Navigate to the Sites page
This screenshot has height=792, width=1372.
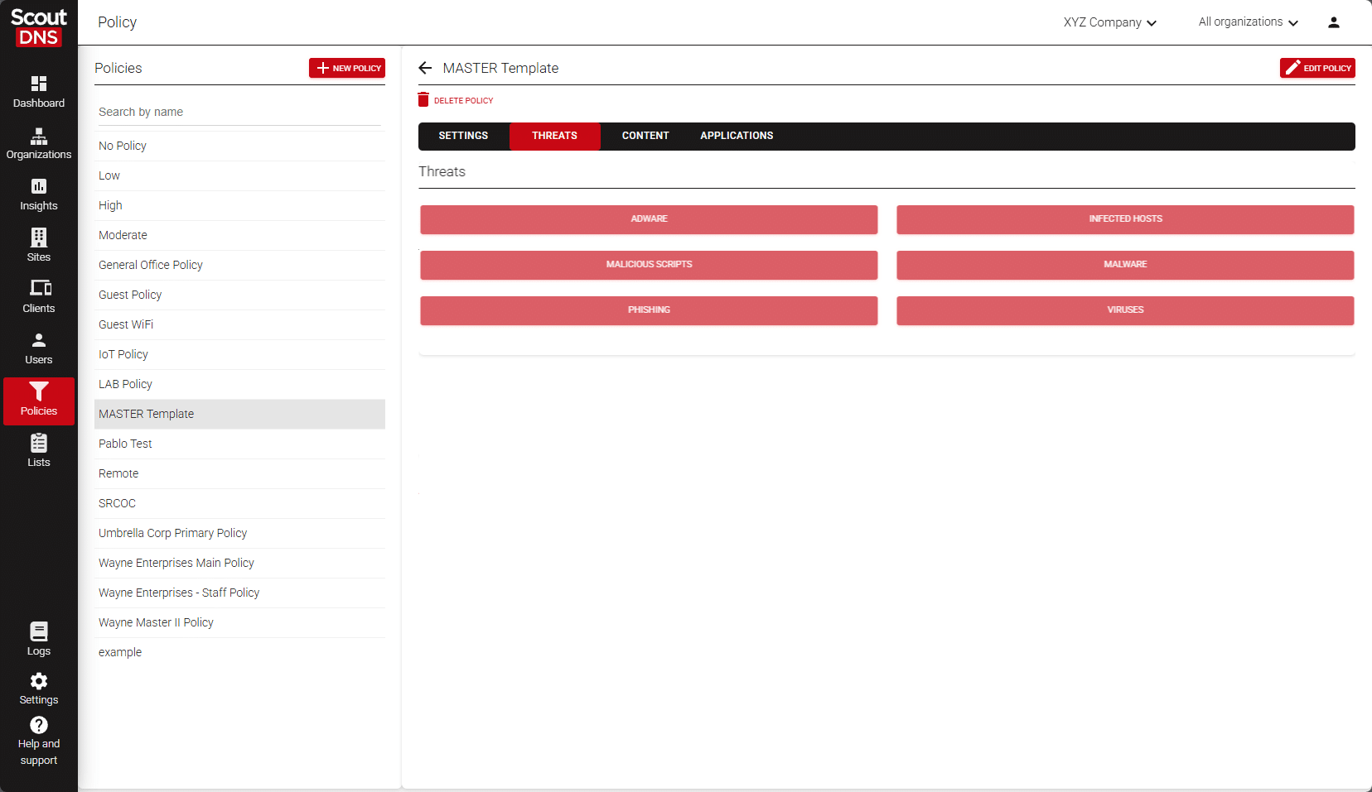39,246
